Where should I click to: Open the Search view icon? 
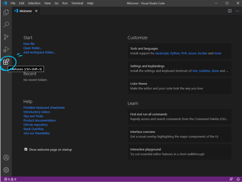click(x=6, y=25)
